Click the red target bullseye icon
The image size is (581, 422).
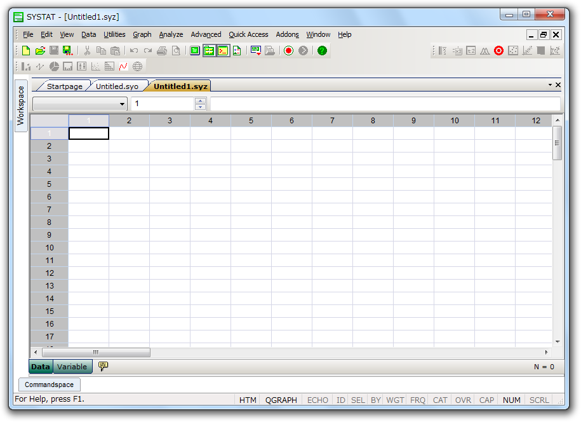click(498, 50)
